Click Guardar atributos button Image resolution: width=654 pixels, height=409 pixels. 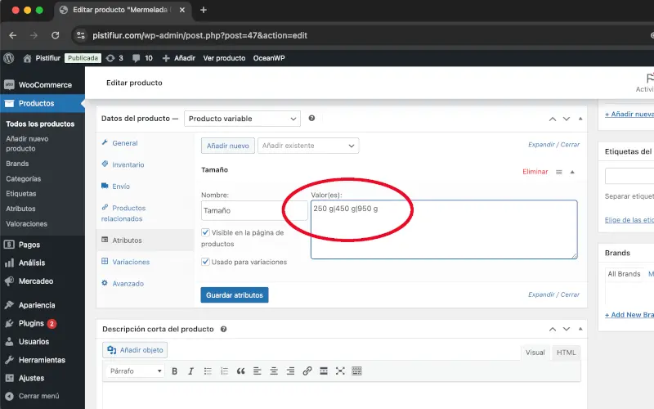coord(235,295)
